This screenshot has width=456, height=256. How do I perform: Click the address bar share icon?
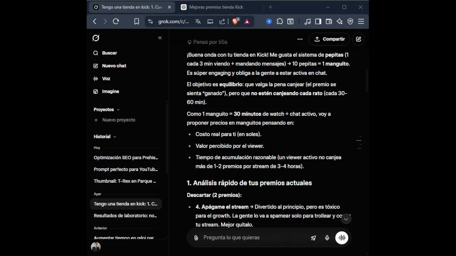coord(222,21)
